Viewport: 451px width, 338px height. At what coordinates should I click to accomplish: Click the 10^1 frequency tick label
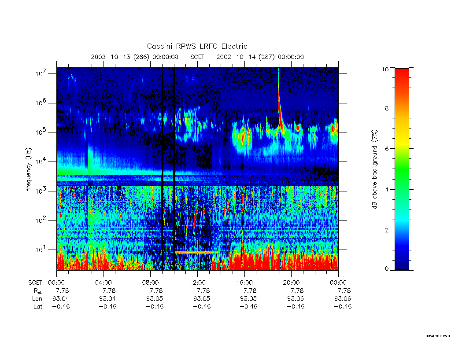[41, 250]
